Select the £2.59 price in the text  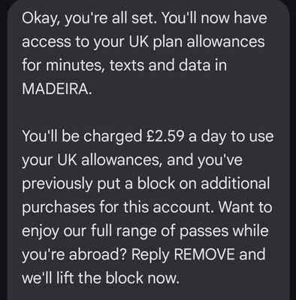[x=165, y=136]
